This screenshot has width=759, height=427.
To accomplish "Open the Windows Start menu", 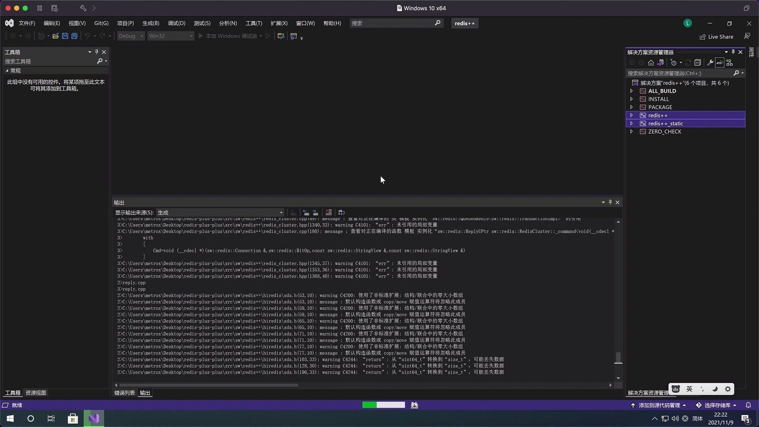I will (10, 419).
